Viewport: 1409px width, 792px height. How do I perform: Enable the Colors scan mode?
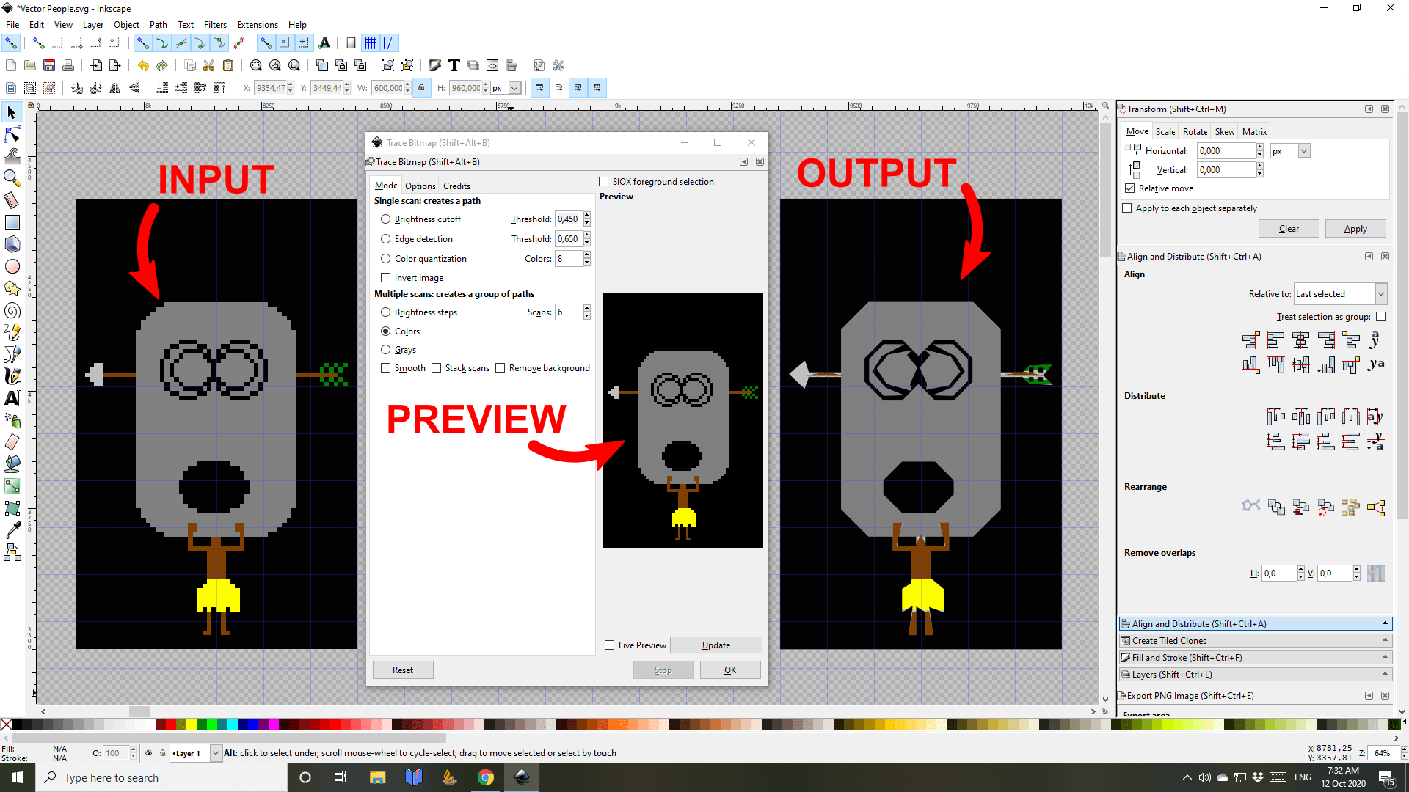point(387,331)
